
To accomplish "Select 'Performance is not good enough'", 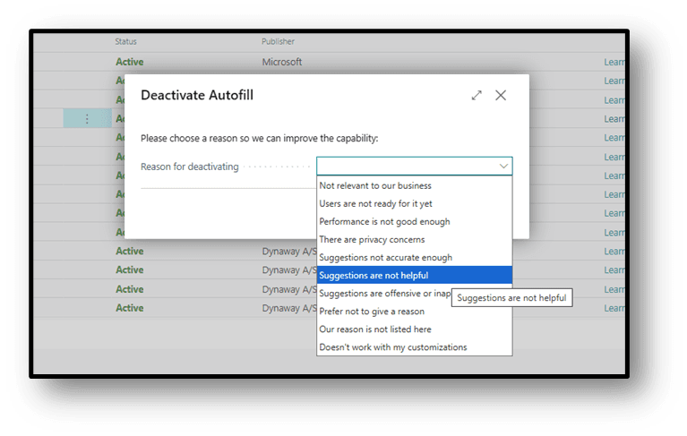I will [x=385, y=221].
